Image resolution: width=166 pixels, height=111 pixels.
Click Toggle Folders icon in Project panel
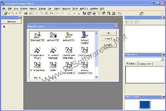click(138, 22)
